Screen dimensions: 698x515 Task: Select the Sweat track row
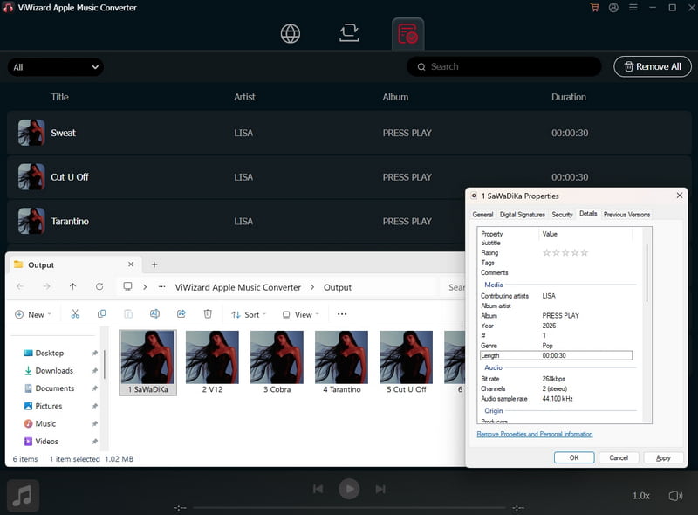click(349, 133)
